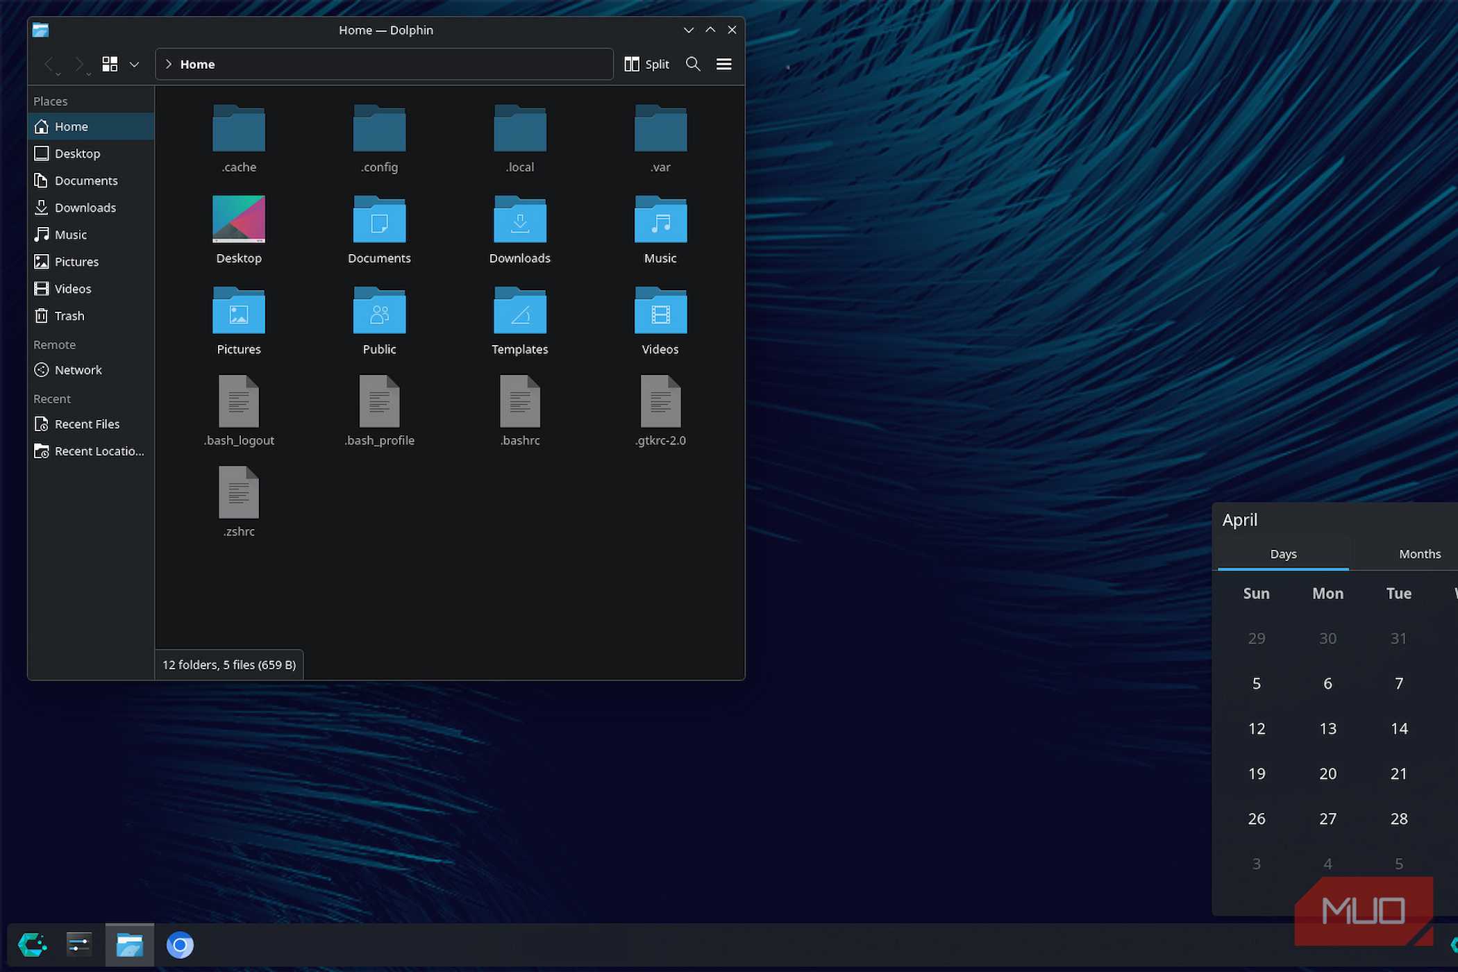1458x972 pixels.
Task: Click the April heading in calendar
Action: coord(1240,520)
